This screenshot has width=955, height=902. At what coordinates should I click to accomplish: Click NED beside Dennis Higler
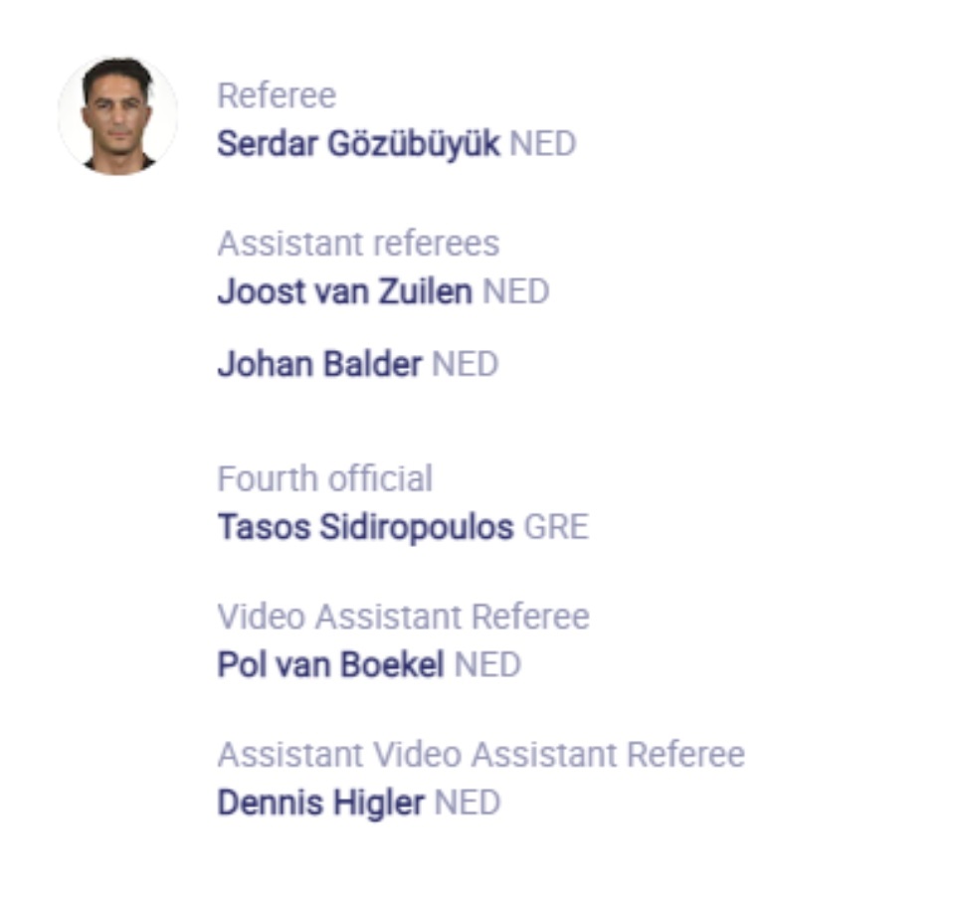coord(468,803)
